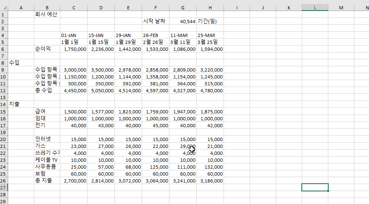Select row 12 header
The height and width of the screenshot is (204, 369).
coord(3,90)
